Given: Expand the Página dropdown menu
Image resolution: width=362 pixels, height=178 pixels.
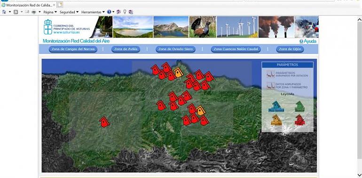Looking at the screenshot, I should point(50,12).
